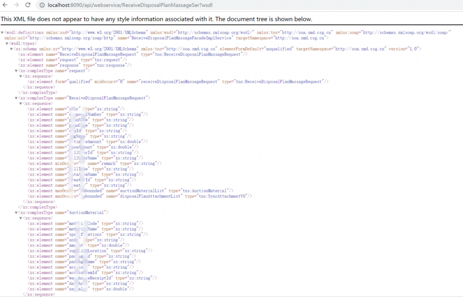Collapse the xs:schema node
The image size is (463, 297).
tap(10, 49)
